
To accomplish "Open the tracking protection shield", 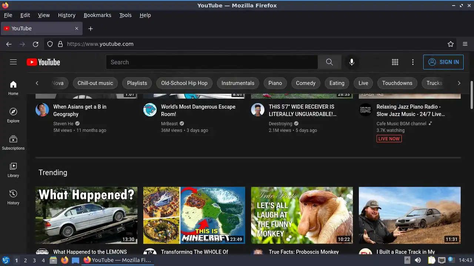I will point(50,44).
